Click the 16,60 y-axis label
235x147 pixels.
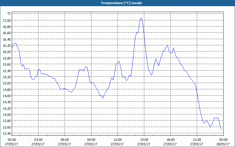[x=7, y=33]
